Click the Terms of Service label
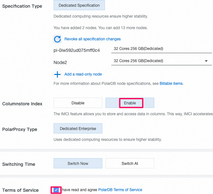This screenshot has height=194, width=213. (x=21, y=190)
